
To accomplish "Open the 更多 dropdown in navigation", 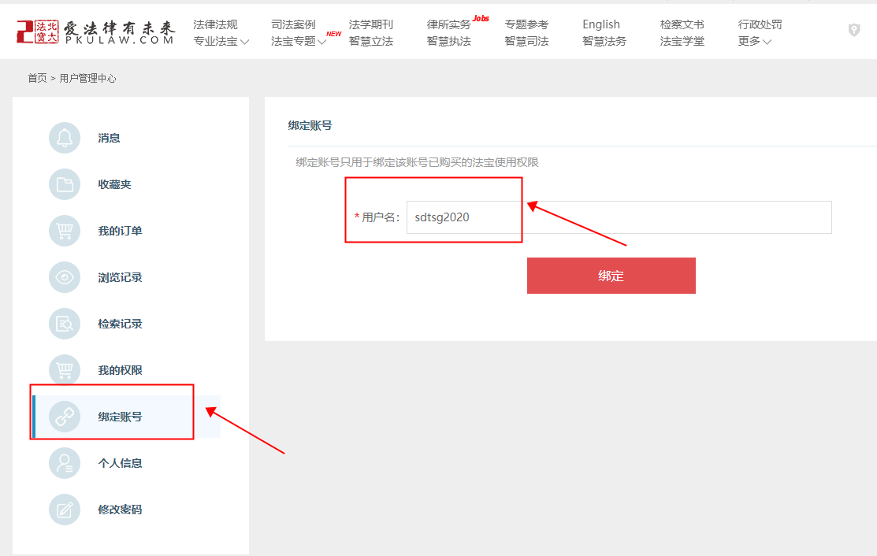I will tap(754, 41).
